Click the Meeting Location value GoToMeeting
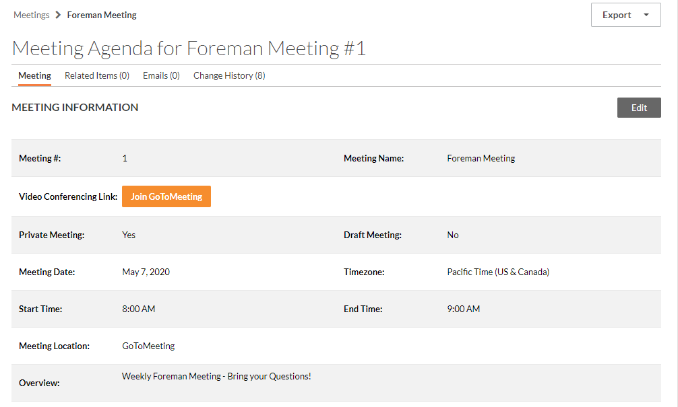This screenshot has height=407, width=678. pyautogui.click(x=148, y=346)
